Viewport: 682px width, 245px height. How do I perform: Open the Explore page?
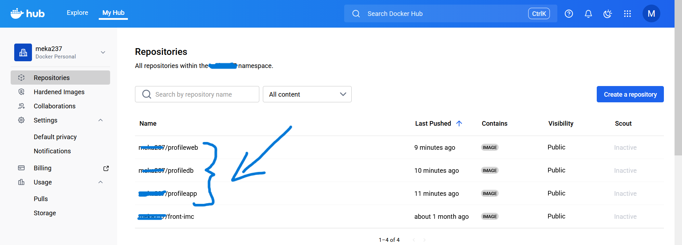point(77,13)
